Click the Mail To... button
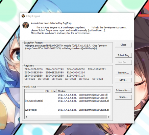 click(123, 62)
